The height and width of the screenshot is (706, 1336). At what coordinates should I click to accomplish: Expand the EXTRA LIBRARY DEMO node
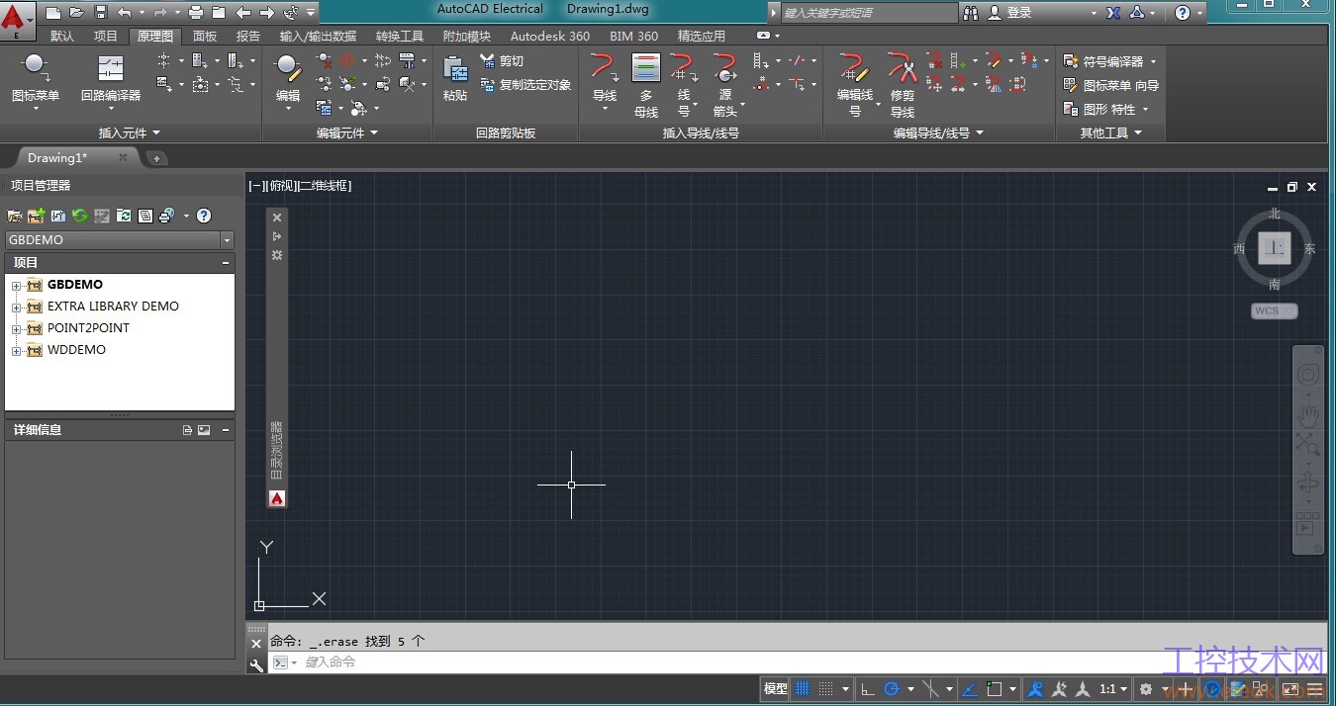16,307
